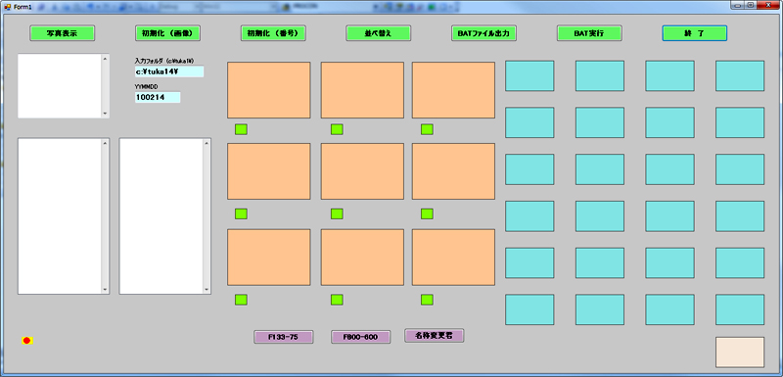Image resolution: width=783 pixels, height=377 pixels.
Task: Click up arrow of lower-middle list box scrollbar
Action: click(207, 143)
